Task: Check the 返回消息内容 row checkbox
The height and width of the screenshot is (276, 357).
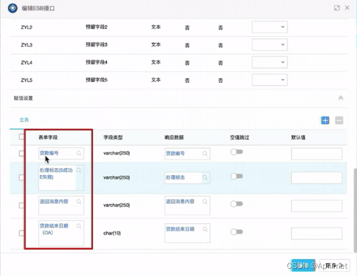Action: click(21, 205)
